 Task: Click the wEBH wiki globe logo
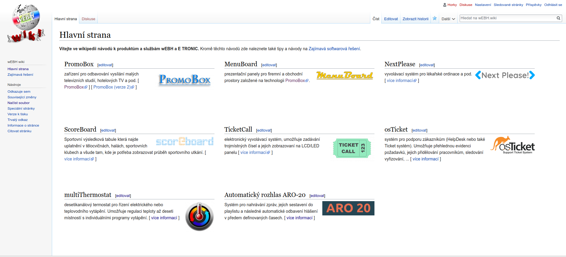(26, 23)
